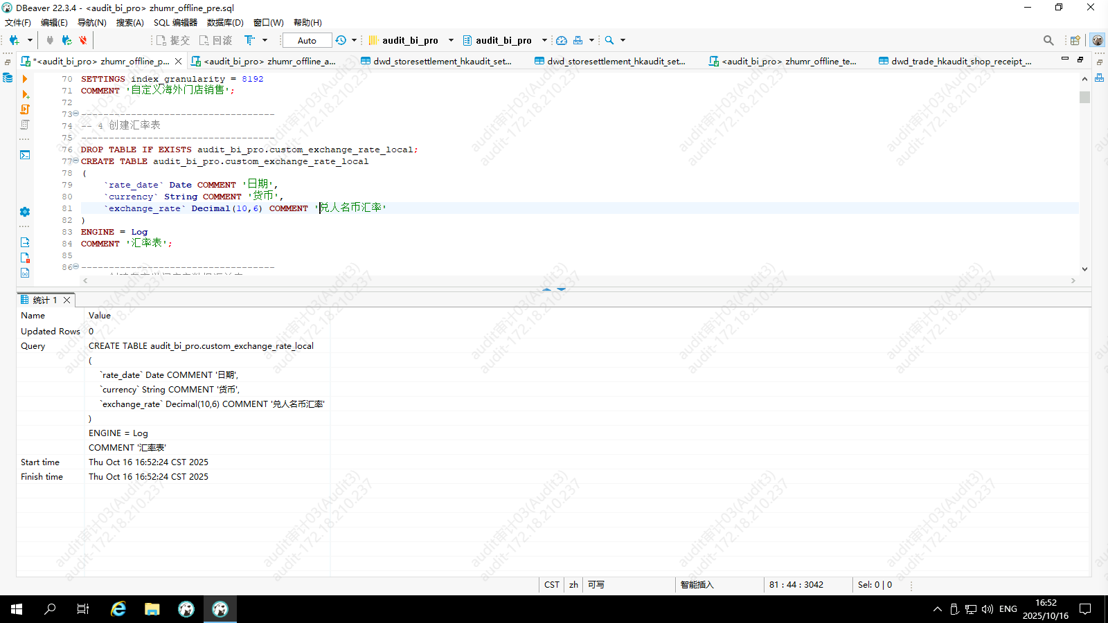
Task: Open the database dashboard gauge icon
Action: click(562, 40)
